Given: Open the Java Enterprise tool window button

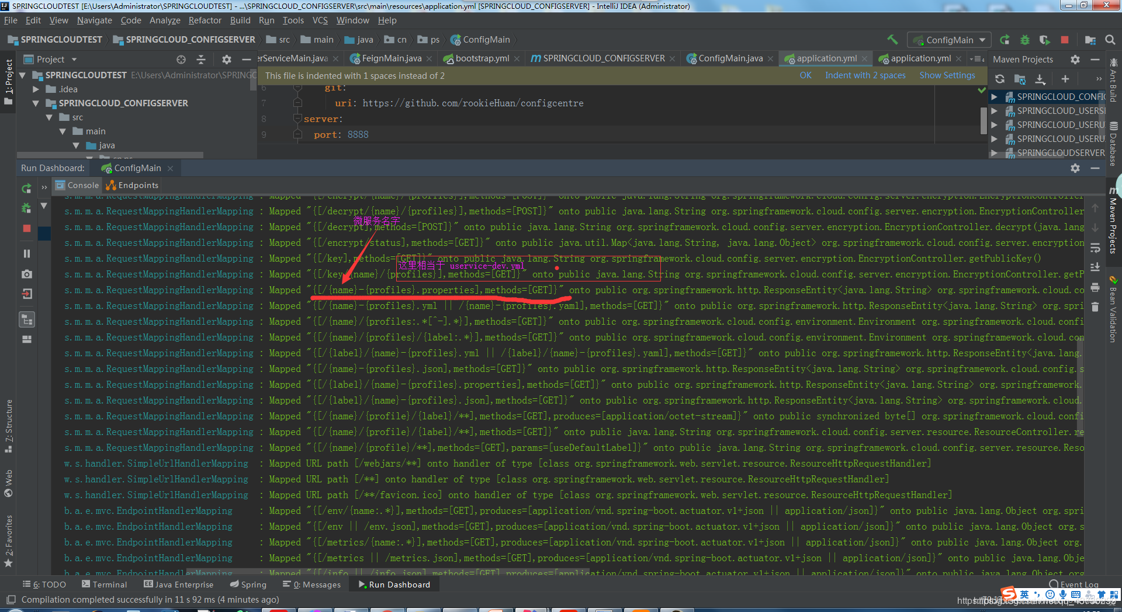Looking at the screenshot, I should 179,585.
